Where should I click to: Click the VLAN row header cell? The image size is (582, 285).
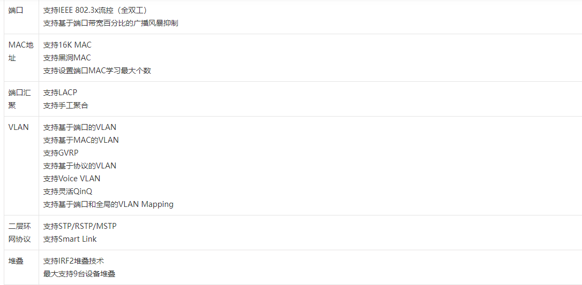pos(19,127)
